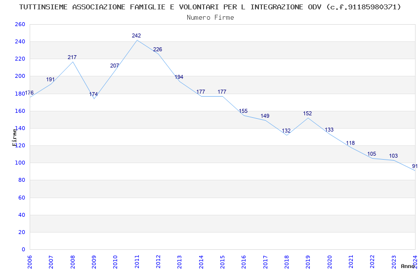Select the x-axis year 2017

(265, 262)
